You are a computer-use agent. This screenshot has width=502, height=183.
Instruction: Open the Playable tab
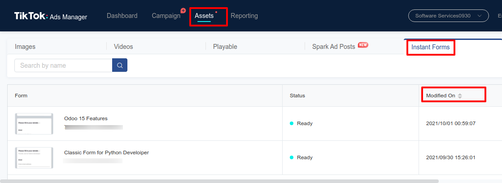point(225,47)
